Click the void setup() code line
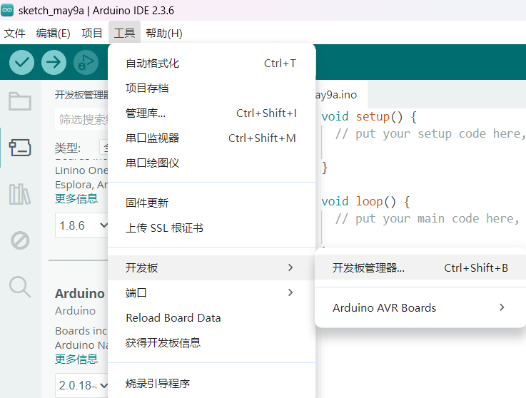Viewport: 526px width, 398px height. point(369,117)
